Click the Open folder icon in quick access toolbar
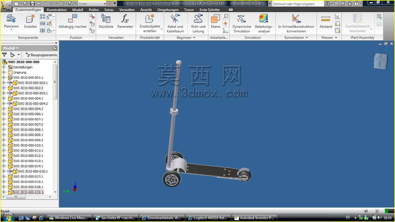This screenshot has height=222, width=395. point(25,3)
